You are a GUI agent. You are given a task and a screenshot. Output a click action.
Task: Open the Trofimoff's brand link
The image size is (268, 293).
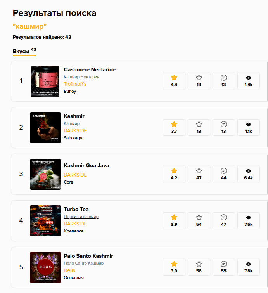click(75, 84)
